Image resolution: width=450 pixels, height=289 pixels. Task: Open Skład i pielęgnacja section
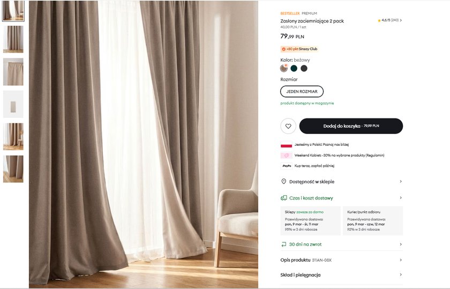point(342,275)
